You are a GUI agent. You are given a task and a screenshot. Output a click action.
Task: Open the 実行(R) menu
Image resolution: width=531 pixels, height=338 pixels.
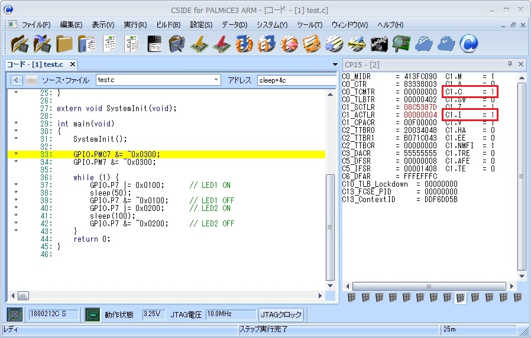click(135, 25)
